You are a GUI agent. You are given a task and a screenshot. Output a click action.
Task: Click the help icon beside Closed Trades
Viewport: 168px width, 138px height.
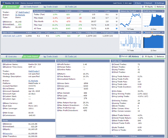(x=113, y=65)
